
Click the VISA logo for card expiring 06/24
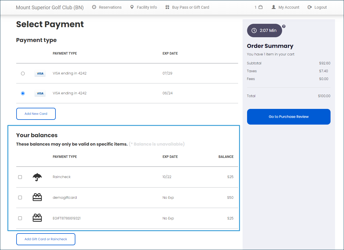[x=40, y=93]
